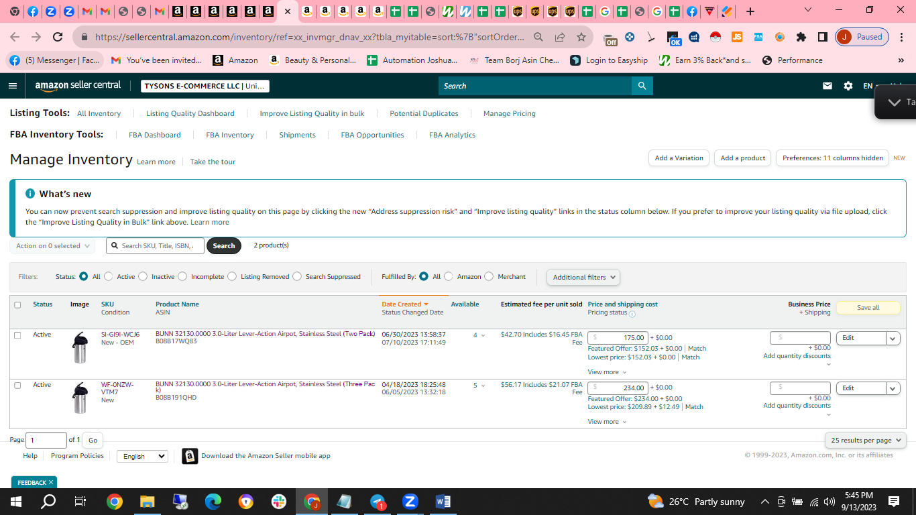Select the Incomplete status filter
This screenshot has height=515, width=916.
tap(182, 276)
